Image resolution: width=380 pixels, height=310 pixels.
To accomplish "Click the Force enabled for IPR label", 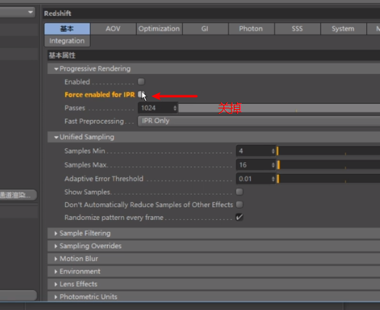I will [99, 95].
